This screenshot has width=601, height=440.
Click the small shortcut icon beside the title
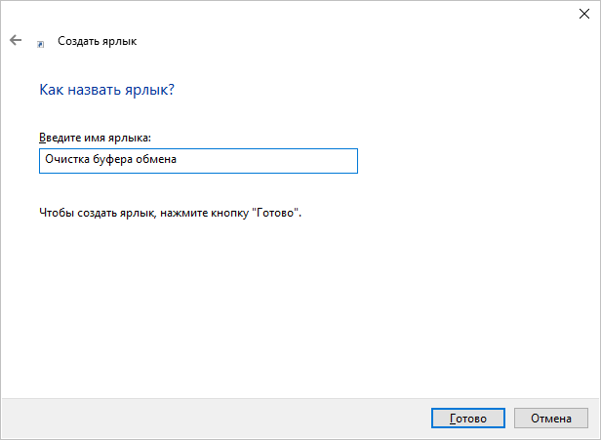pos(40,43)
